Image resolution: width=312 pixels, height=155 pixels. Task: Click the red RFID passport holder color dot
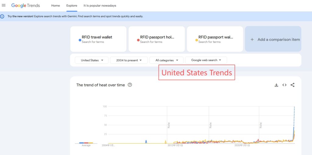138,40
